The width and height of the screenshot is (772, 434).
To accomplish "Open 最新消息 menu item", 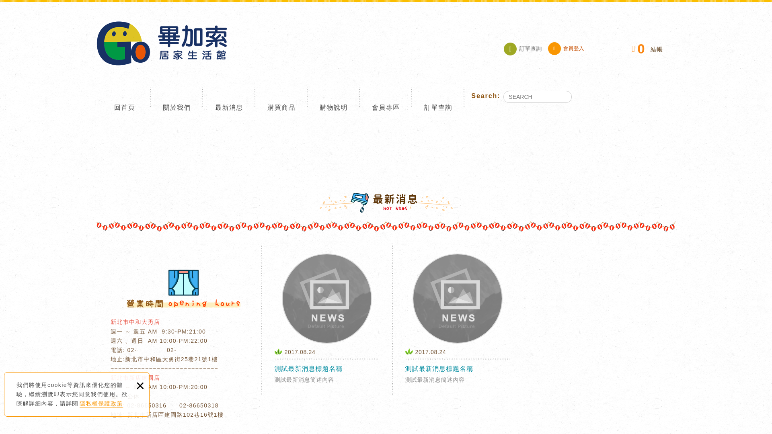I will coord(229,108).
